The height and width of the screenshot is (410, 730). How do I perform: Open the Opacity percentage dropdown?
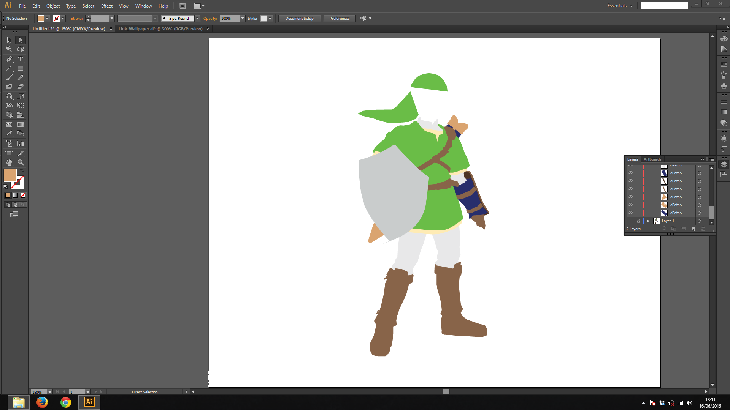coord(243,19)
